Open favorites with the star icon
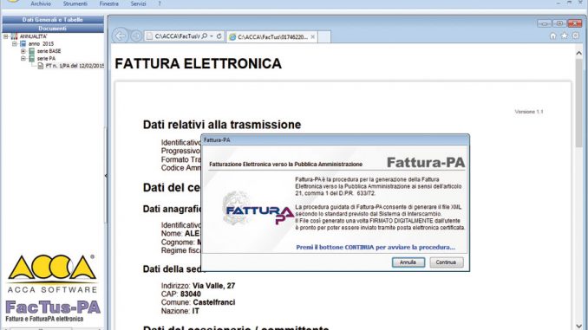Image resolution: width=588 pixels, height=330 pixels. click(x=564, y=36)
